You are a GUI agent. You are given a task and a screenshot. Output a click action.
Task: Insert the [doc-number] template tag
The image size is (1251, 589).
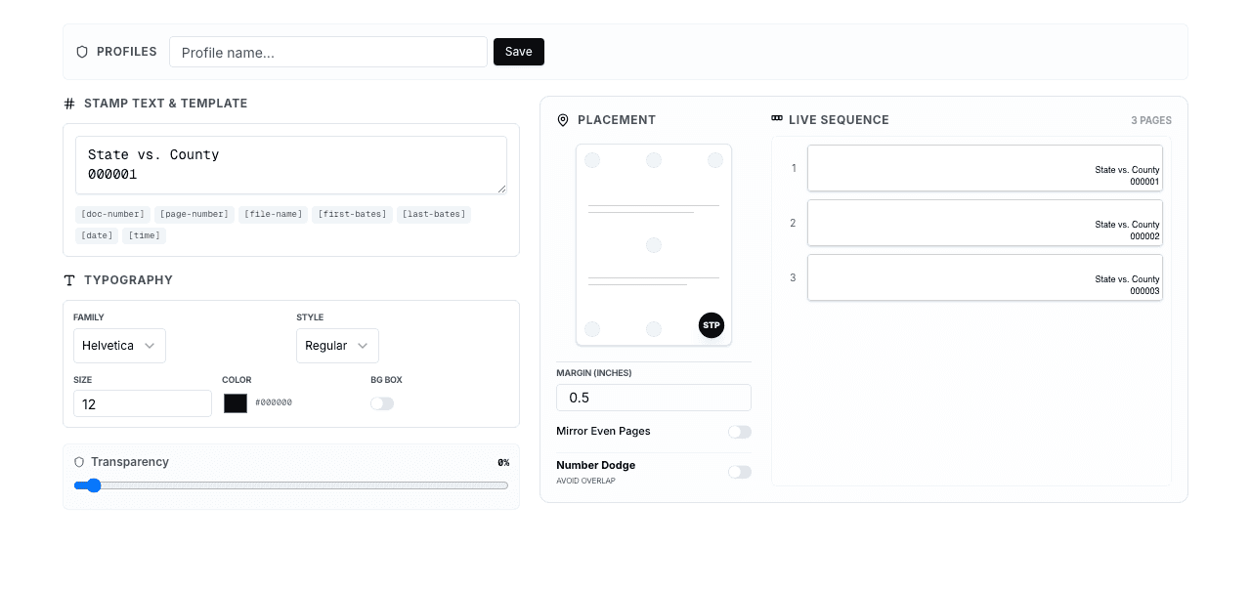113,214
